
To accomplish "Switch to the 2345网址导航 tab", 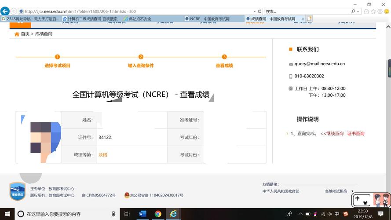I will [x=30, y=19].
